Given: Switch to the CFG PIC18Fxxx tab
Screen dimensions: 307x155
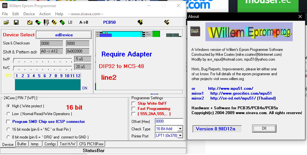Looking at the screenshot, I should pyautogui.click(x=91, y=144).
